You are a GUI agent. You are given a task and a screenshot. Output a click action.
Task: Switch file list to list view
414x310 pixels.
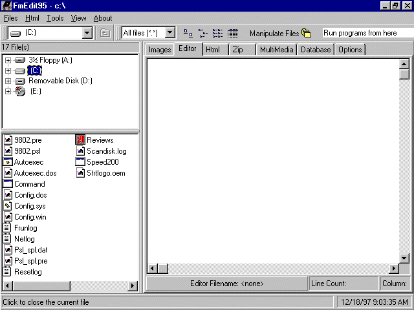tap(217, 33)
